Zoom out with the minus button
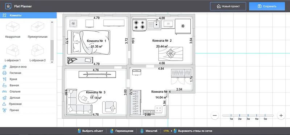This screenshot has height=135, width=290. [x=215, y=115]
